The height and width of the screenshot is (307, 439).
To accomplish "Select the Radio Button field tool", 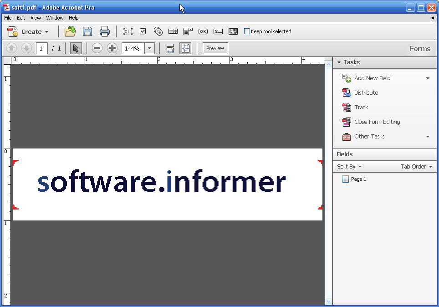I will [158, 31].
